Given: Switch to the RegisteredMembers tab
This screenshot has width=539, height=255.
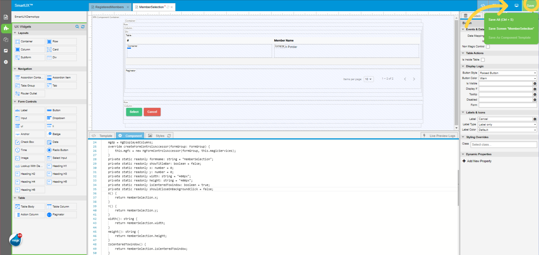Looking at the screenshot, I should (109, 7).
